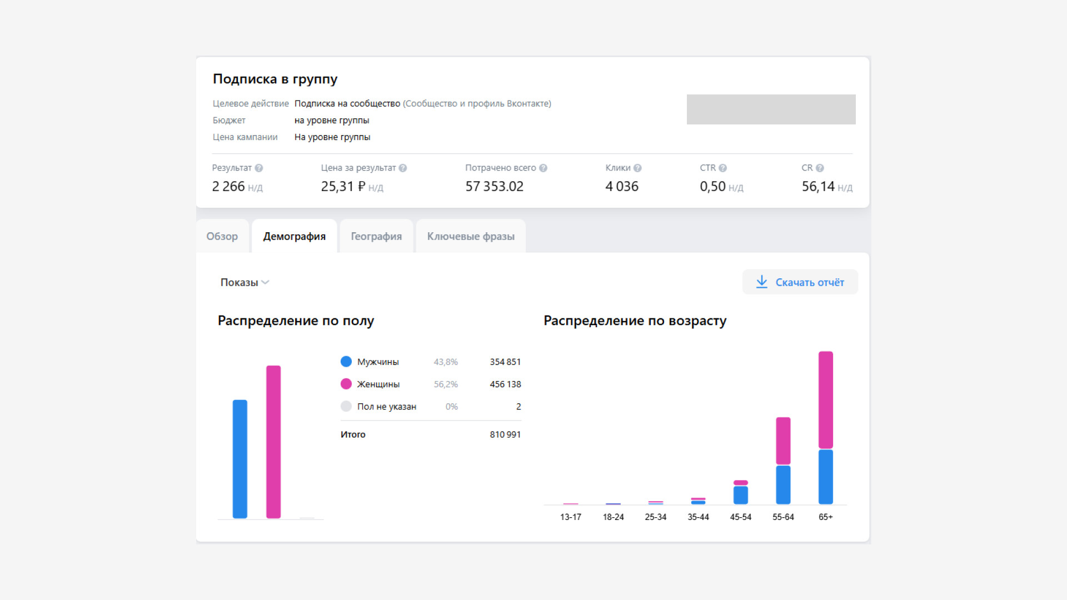Click the 65+ age group bar
1067x600 pixels.
click(x=826, y=428)
